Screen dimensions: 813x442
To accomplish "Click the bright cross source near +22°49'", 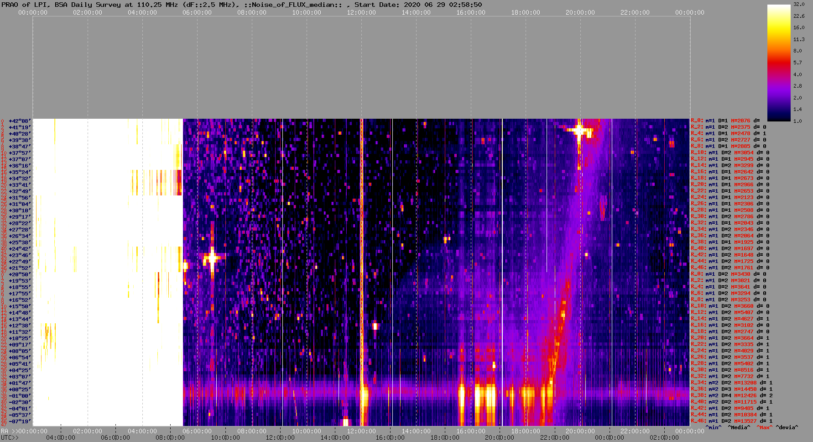I will pyautogui.click(x=212, y=258).
